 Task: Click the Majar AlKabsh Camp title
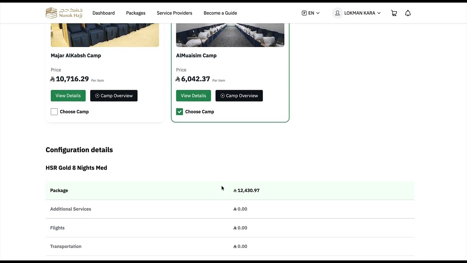[x=76, y=56]
